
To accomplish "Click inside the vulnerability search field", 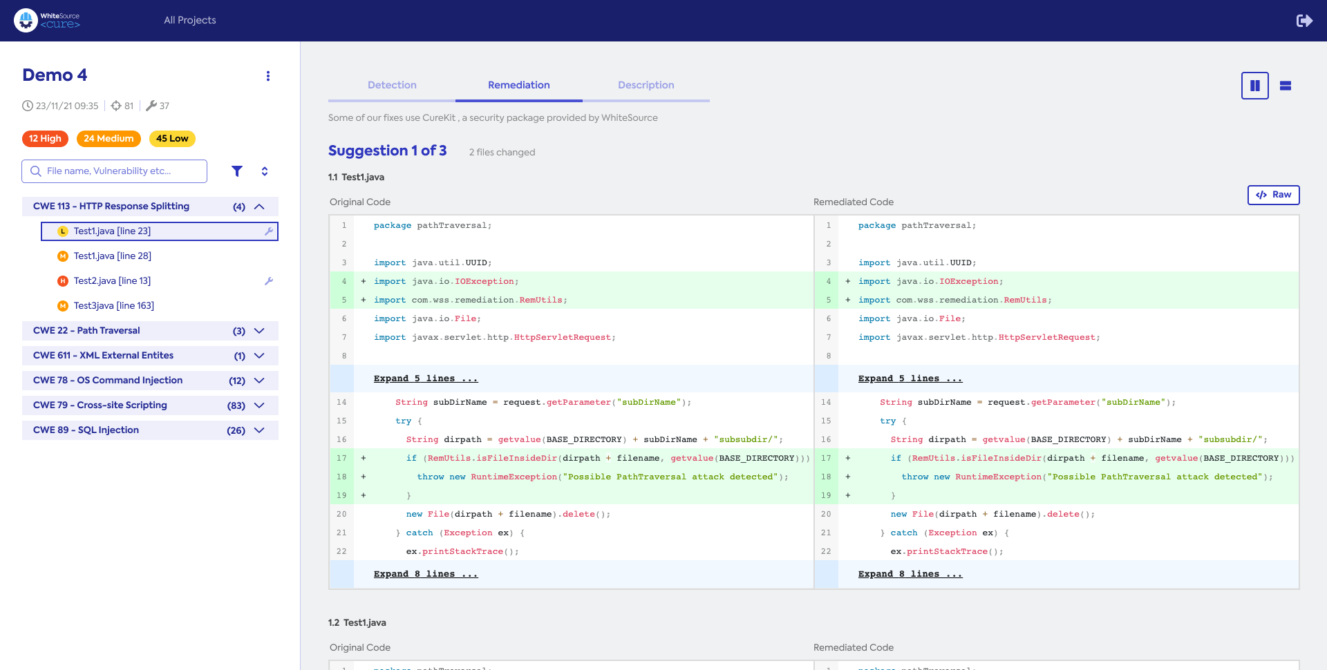I will (114, 171).
